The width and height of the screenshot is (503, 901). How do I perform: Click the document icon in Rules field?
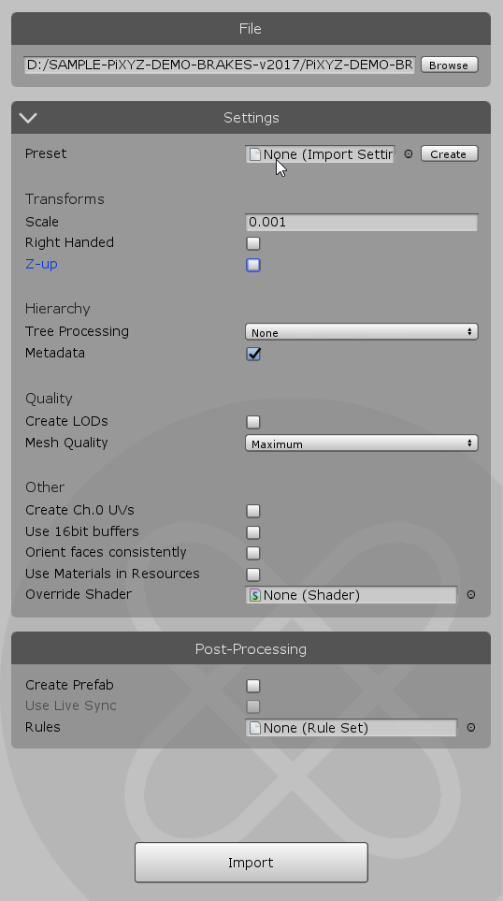pos(254,728)
